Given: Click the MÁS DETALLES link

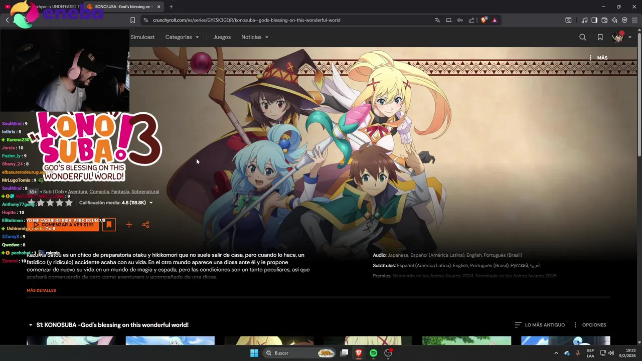Looking at the screenshot, I should [x=41, y=290].
